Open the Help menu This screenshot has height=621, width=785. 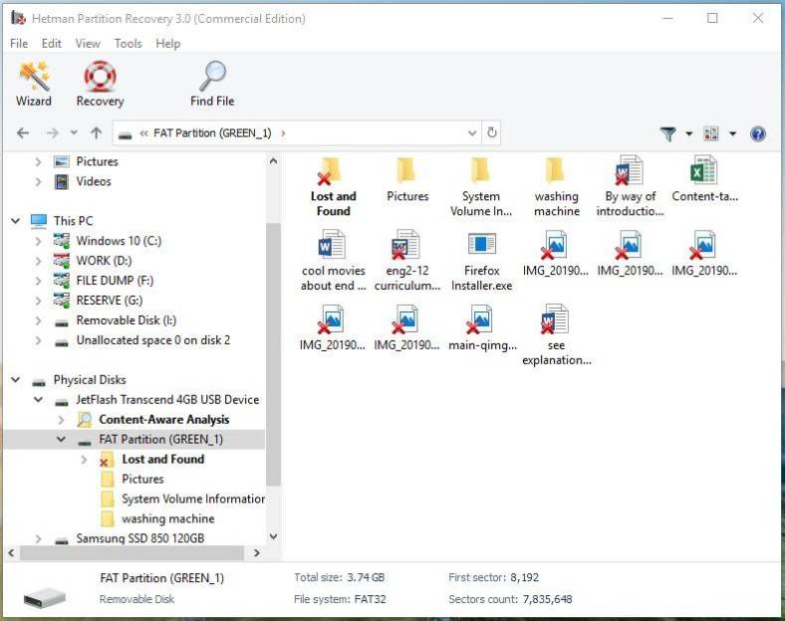[x=167, y=44]
